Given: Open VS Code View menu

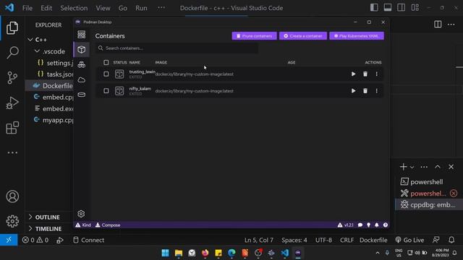Looking at the screenshot, I should [103, 8].
